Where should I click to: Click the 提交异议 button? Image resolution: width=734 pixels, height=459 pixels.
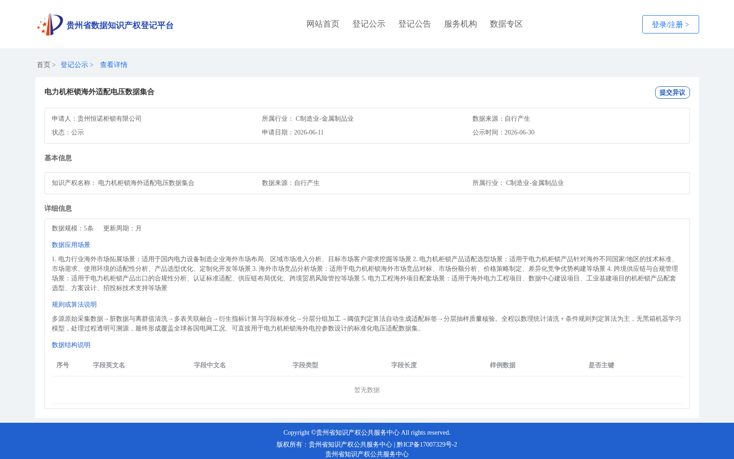[x=672, y=92]
